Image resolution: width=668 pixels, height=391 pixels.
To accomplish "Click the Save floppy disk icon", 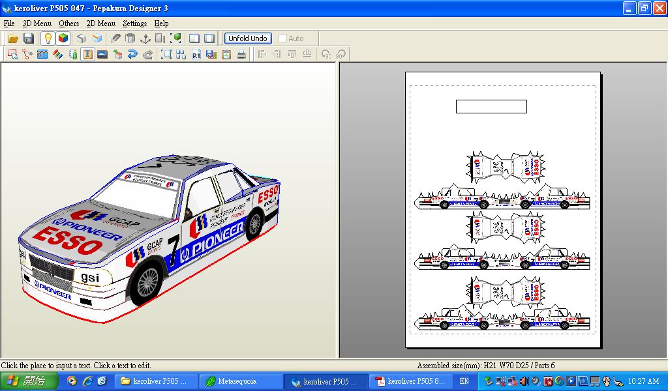I will (29, 38).
